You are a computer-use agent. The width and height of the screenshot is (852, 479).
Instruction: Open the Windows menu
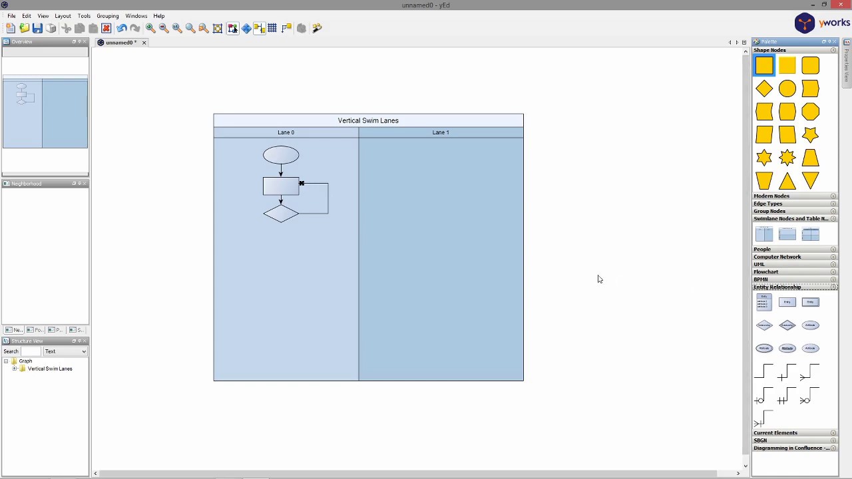pyautogui.click(x=136, y=16)
